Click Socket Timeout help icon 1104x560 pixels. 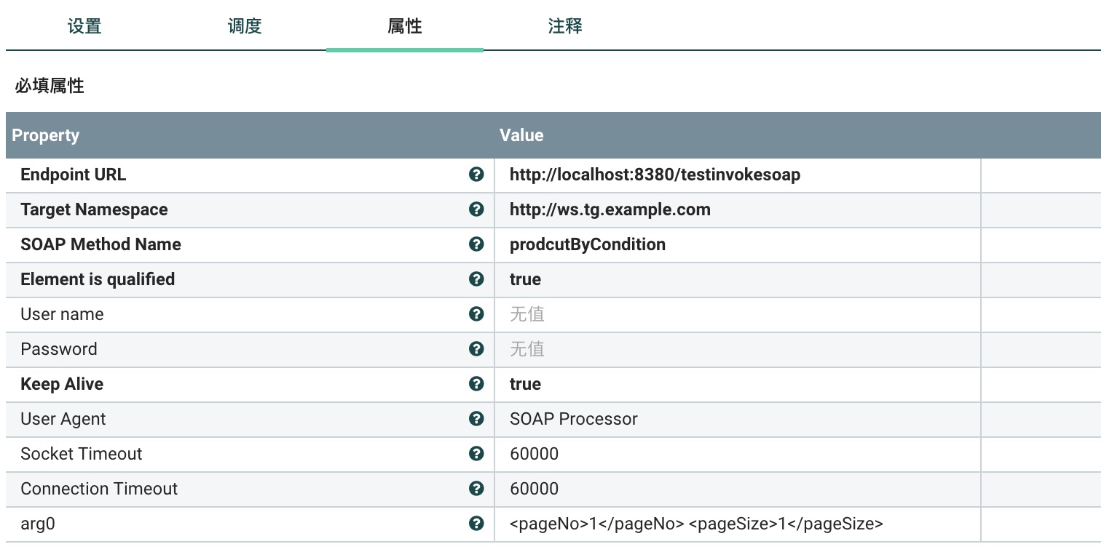pos(476,454)
